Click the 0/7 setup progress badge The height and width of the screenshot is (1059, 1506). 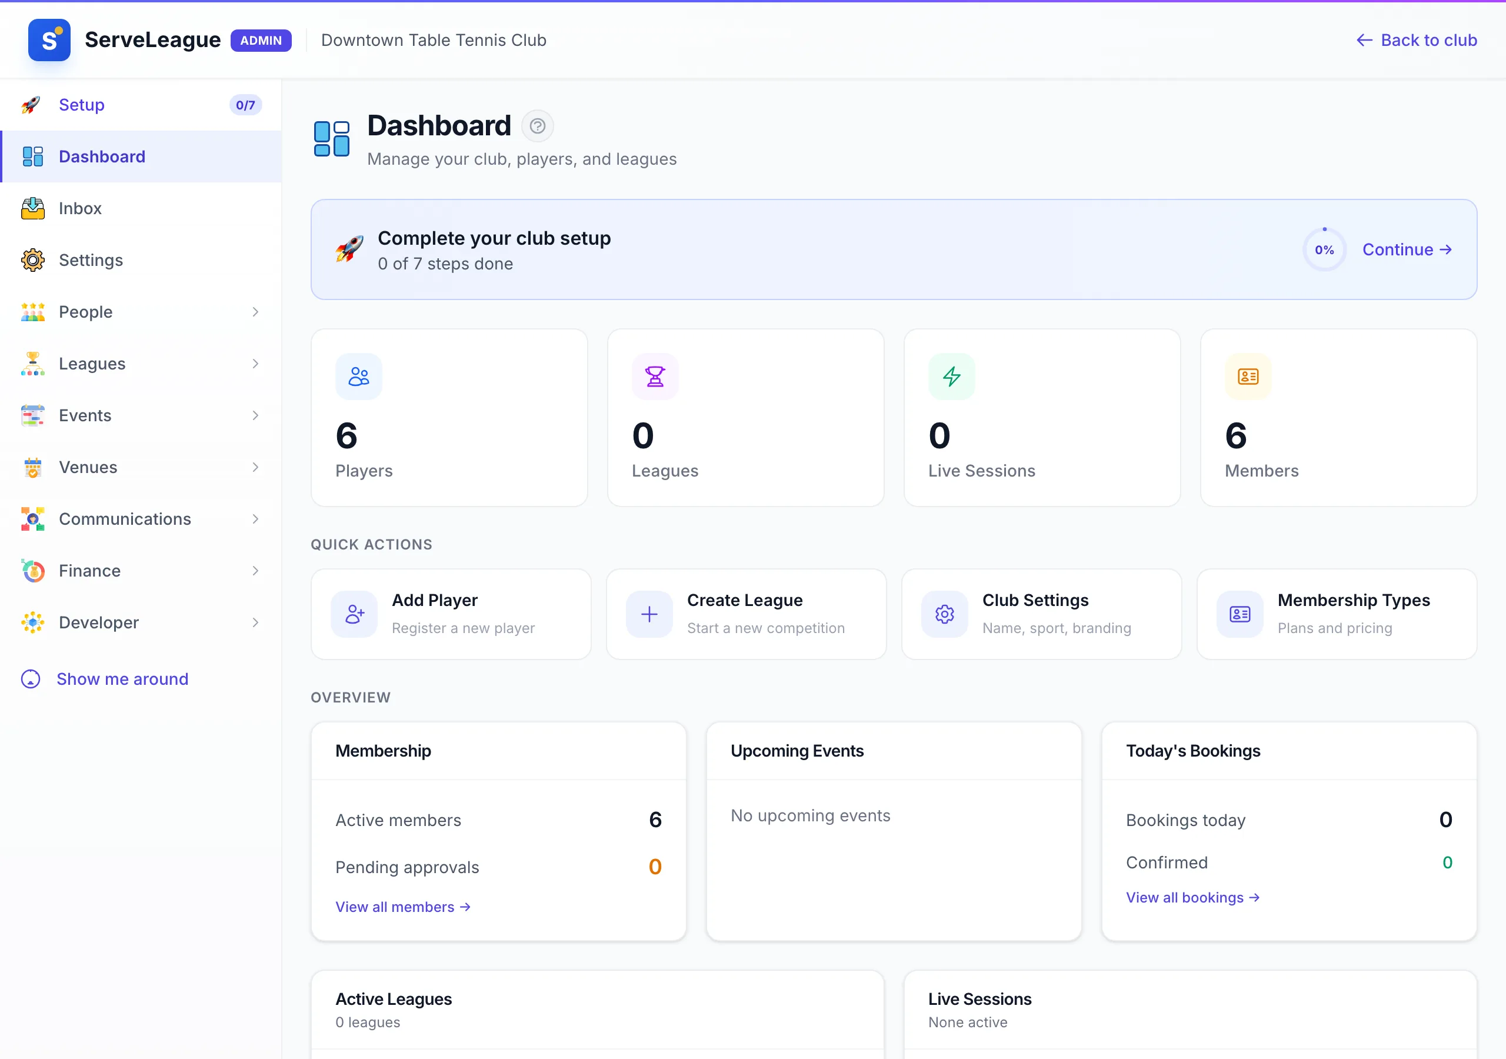coord(245,105)
